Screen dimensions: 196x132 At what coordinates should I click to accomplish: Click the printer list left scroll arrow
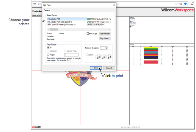click(48, 29)
